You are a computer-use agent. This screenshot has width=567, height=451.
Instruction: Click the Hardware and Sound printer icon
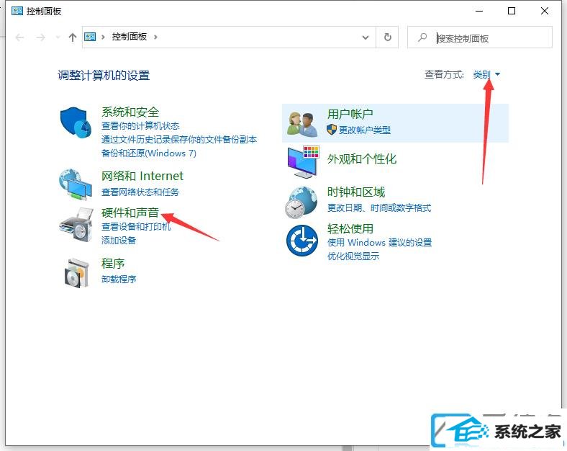76,224
